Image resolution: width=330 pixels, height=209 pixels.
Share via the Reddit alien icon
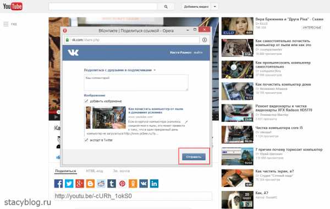(x=101, y=184)
